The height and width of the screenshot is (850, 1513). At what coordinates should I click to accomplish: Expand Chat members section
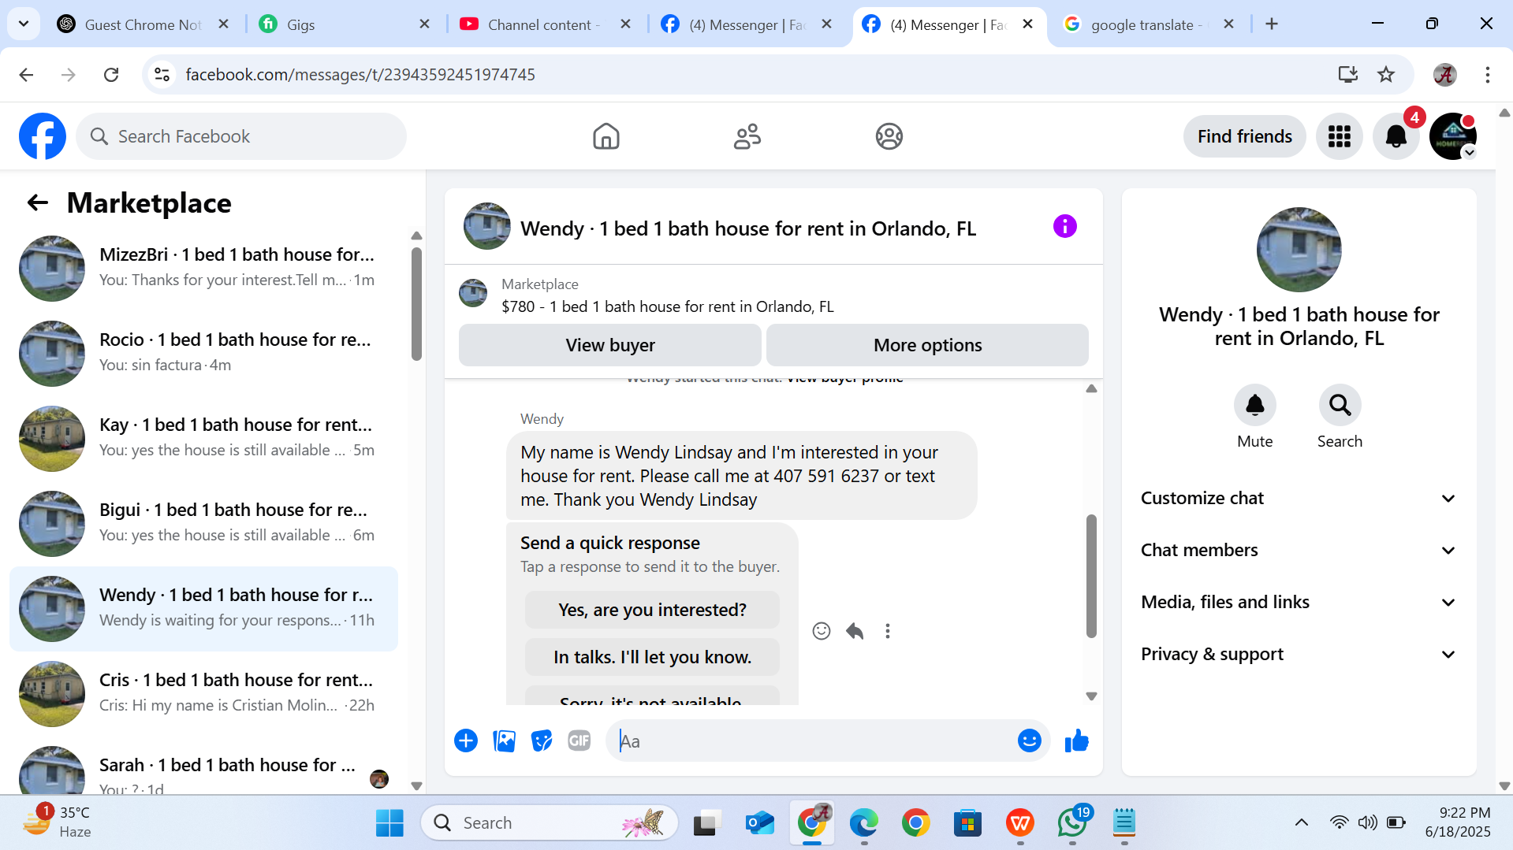click(x=1299, y=550)
